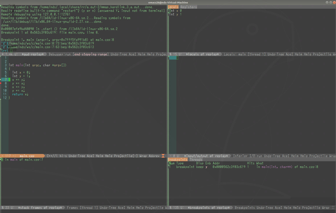Open the Breakpoints tab header
Viewport: 336px width, 213px height.
click(178, 160)
